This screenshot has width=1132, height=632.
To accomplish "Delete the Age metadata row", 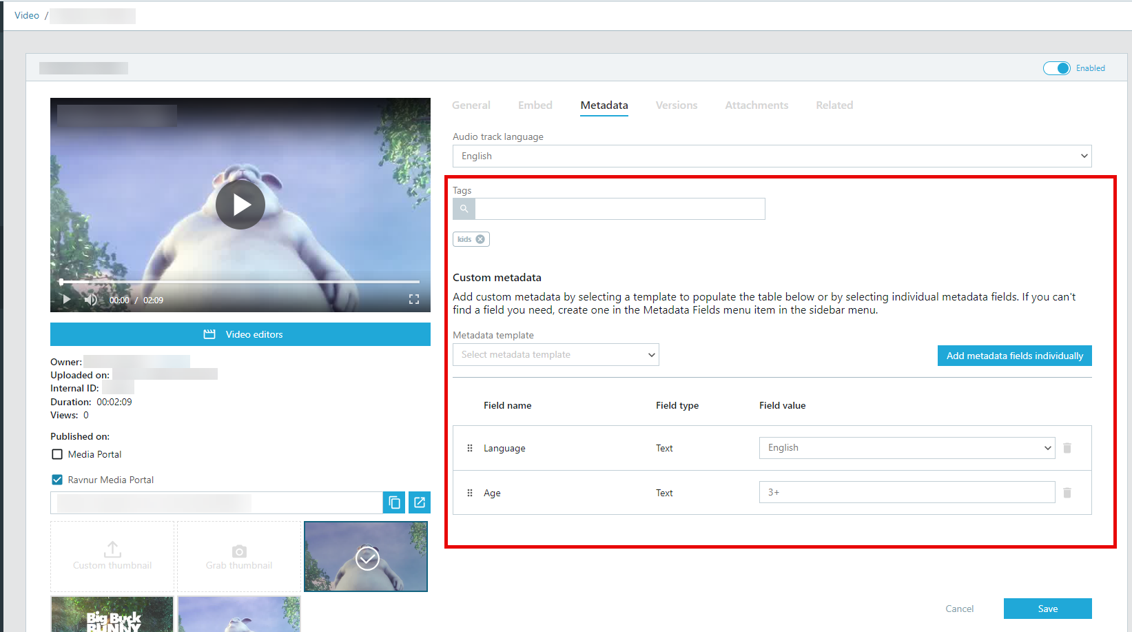I will (x=1067, y=493).
